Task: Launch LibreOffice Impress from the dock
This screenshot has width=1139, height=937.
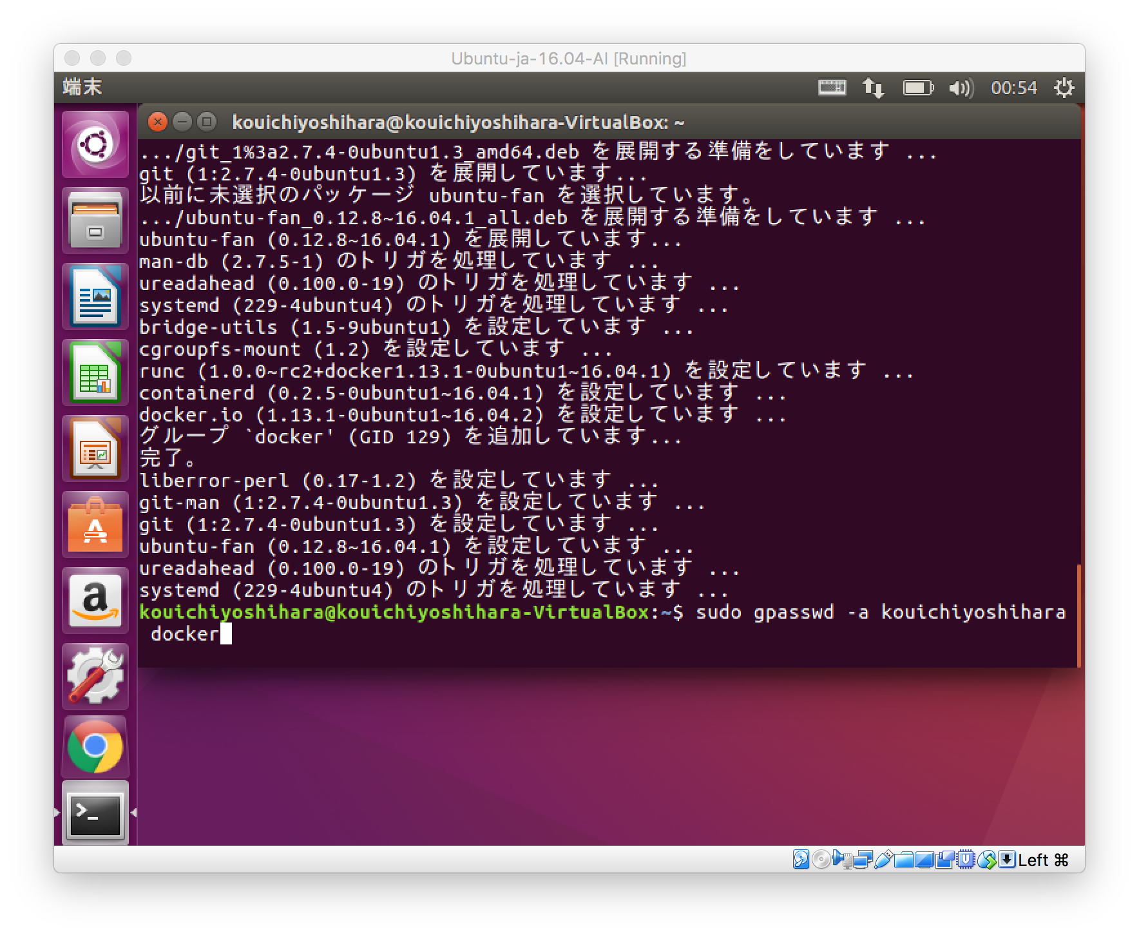Action: coord(95,448)
